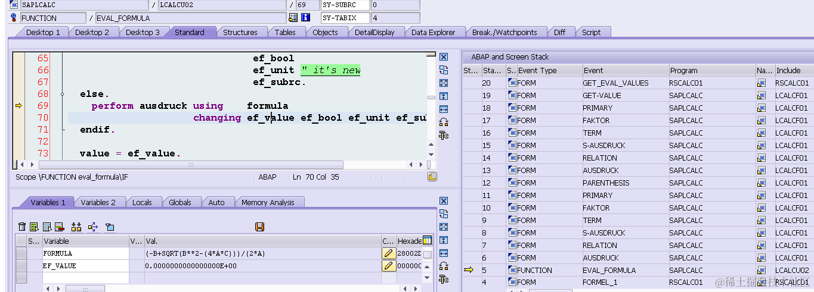
Task: Click the yellow note icon in the editor status bar
Action: [432, 177]
